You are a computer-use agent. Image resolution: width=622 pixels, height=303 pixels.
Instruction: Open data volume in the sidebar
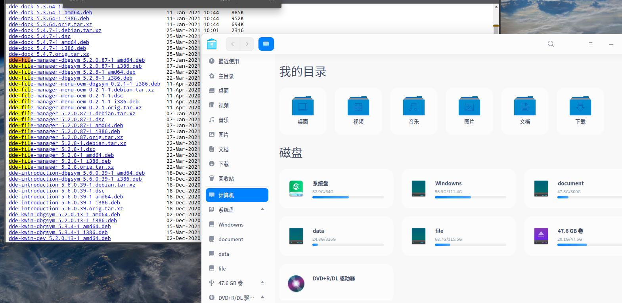pyautogui.click(x=237, y=254)
